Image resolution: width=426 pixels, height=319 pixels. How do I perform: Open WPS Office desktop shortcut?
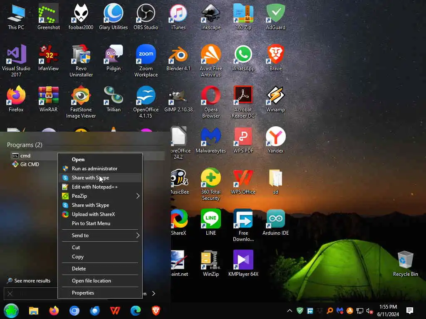pos(243,181)
